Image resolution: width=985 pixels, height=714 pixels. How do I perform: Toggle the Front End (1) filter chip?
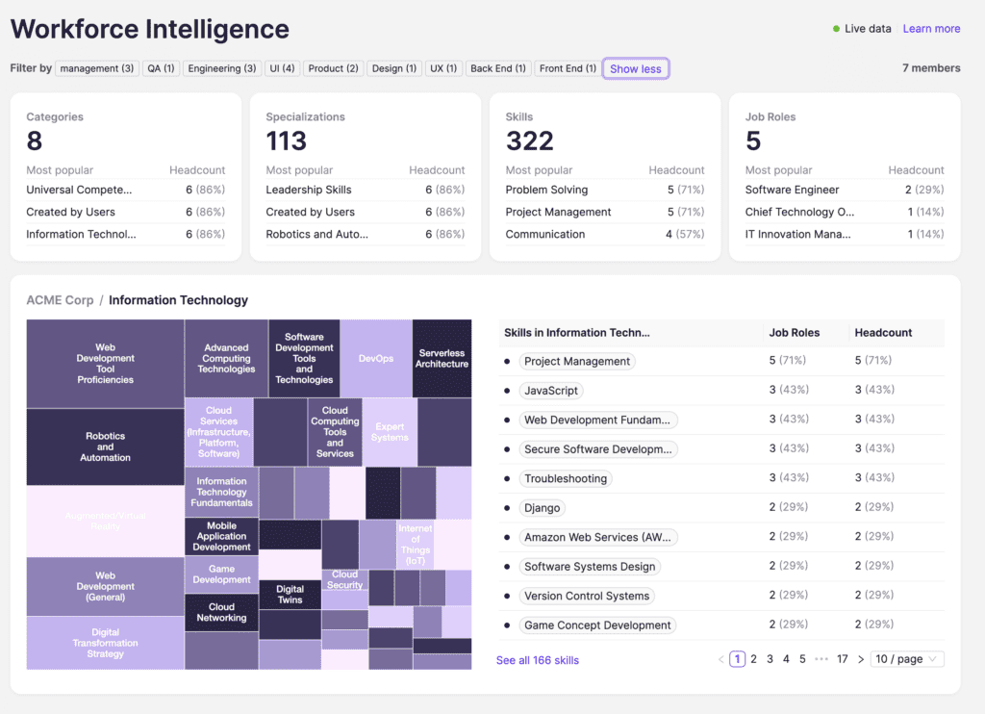567,67
